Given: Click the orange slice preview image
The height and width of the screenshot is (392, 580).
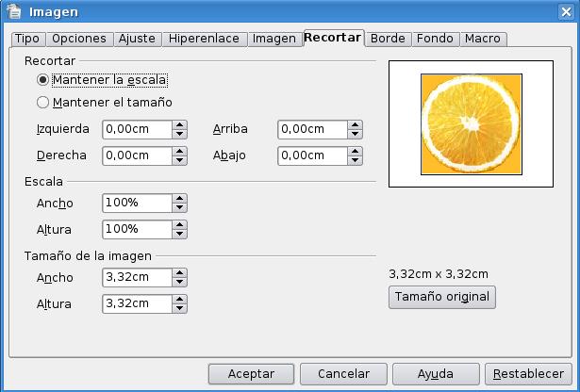Looking at the screenshot, I should point(470,123).
